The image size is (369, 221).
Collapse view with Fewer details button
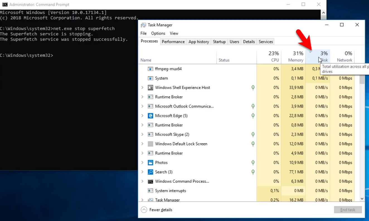(157, 210)
